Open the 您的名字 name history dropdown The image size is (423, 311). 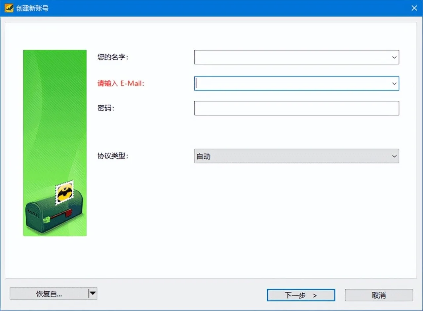394,57
